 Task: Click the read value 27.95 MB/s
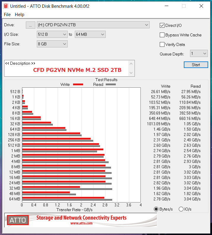click(x=191, y=92)
